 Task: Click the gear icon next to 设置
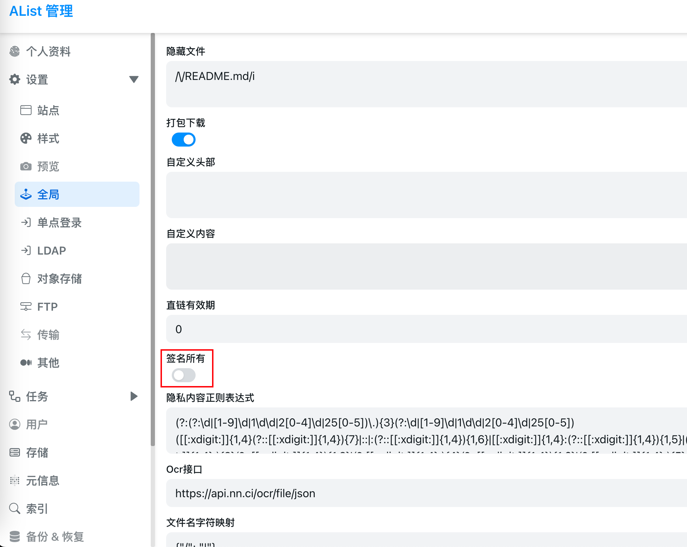(x=15, y=80)
